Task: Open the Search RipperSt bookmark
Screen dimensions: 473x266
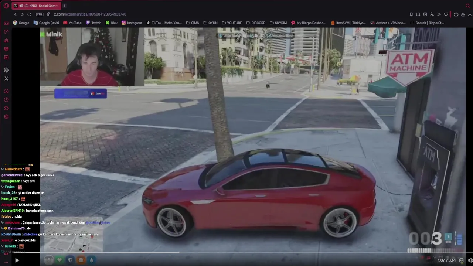Action: pyautogui.click(x=427, y=23)
